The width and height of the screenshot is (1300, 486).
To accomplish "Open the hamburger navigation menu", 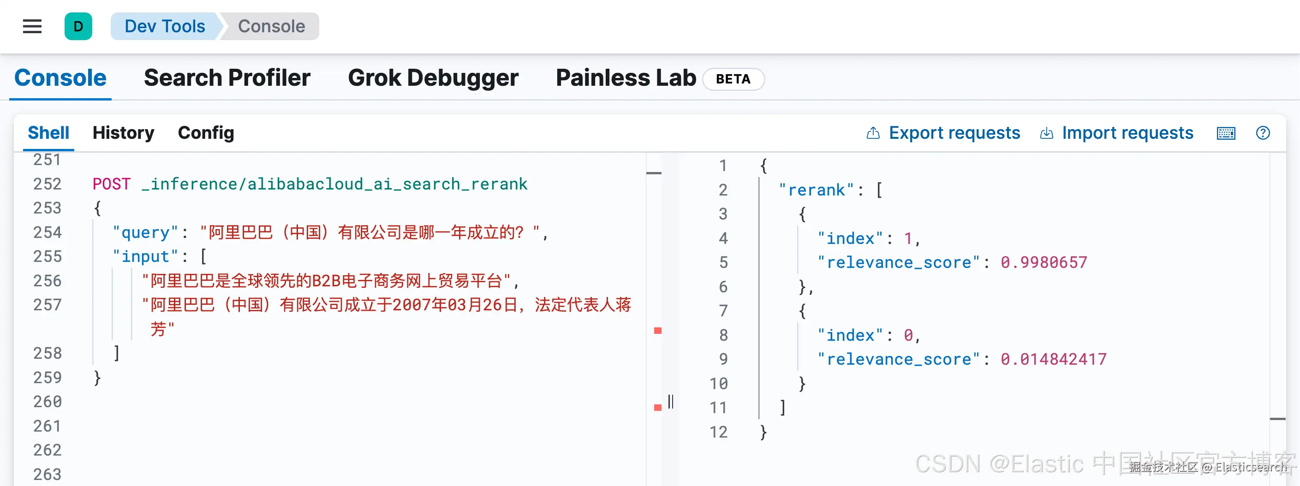I will tap(32, 26).
